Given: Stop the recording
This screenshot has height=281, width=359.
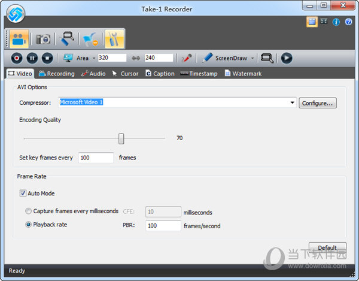Looking at the screenshot, I should coord(47,58).
